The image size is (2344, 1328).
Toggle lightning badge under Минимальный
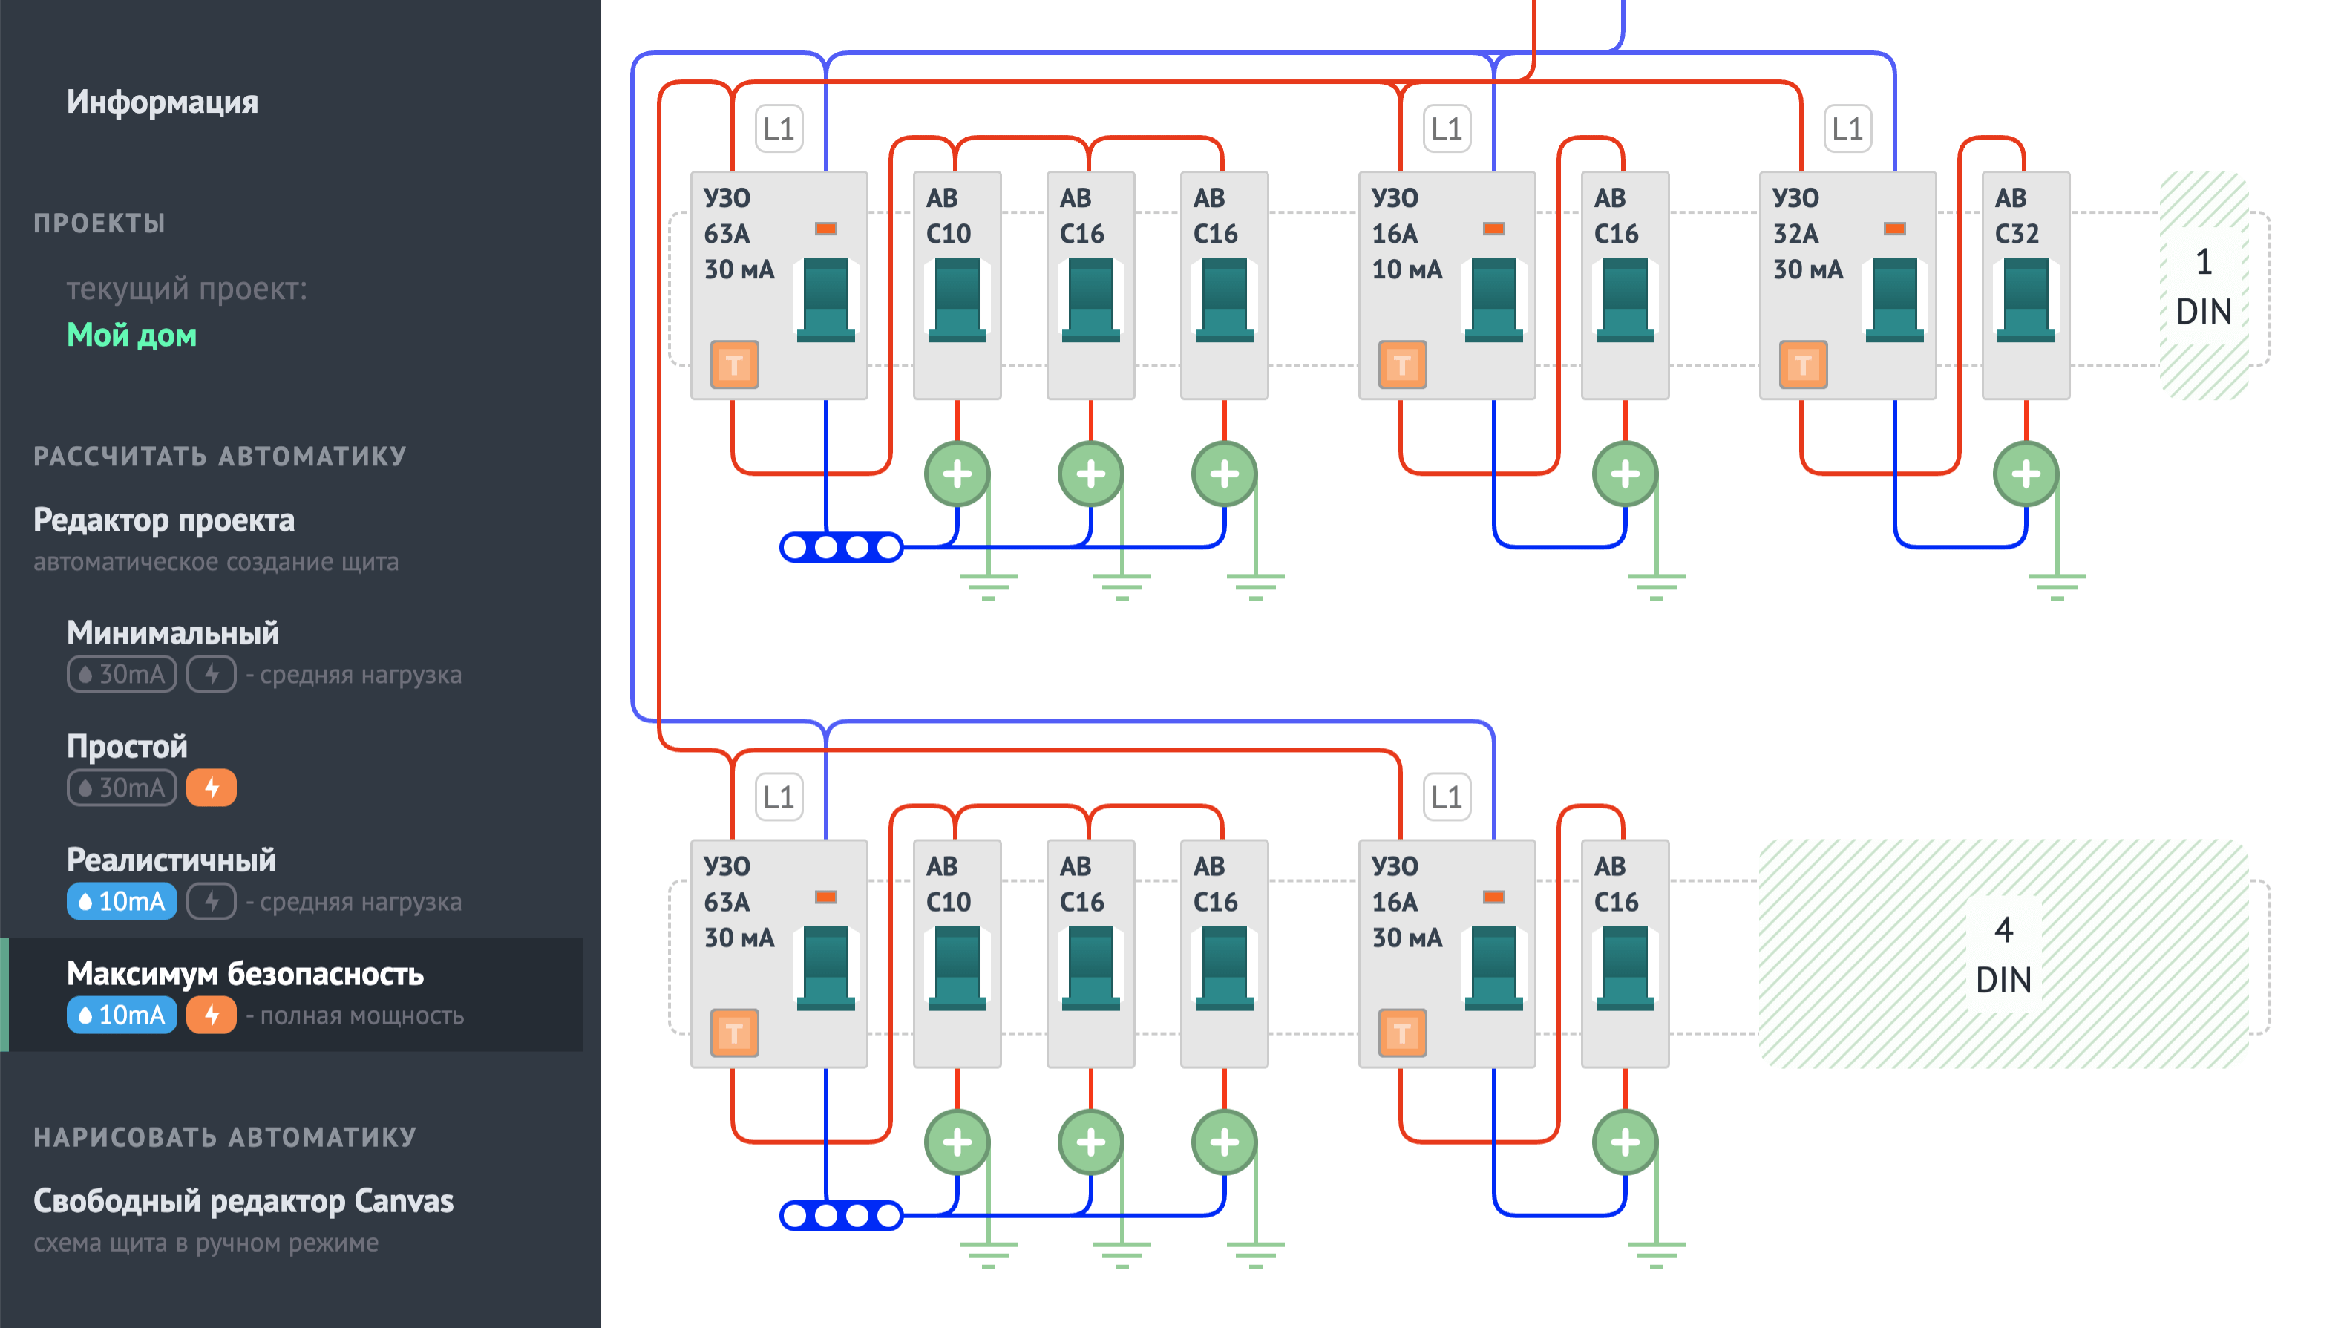pyautogui.click(x=212, y=674)
